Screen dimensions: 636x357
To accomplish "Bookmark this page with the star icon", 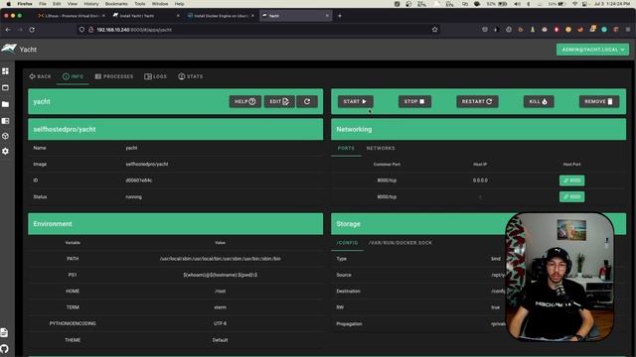I will 435,30.
